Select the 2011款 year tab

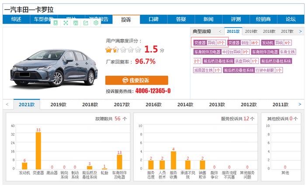[281, 105]
